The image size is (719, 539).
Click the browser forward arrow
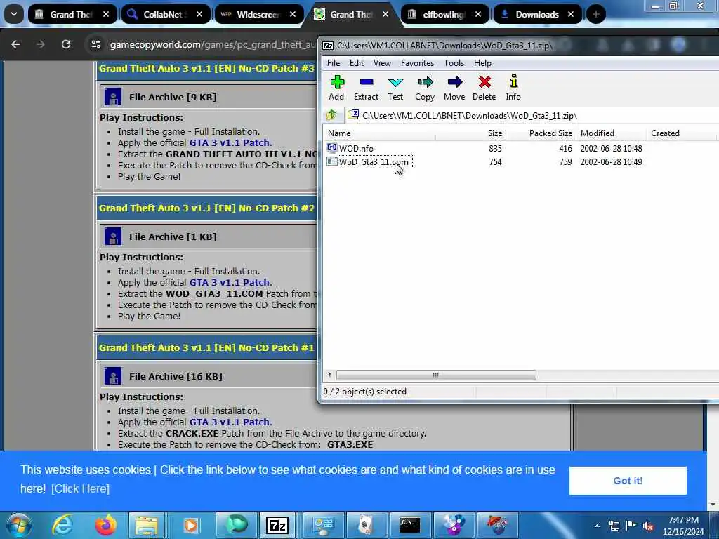point(41,44)
